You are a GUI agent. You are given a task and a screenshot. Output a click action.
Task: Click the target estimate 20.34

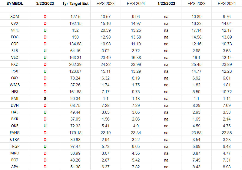pyautogui.click(x=75, y=99)
